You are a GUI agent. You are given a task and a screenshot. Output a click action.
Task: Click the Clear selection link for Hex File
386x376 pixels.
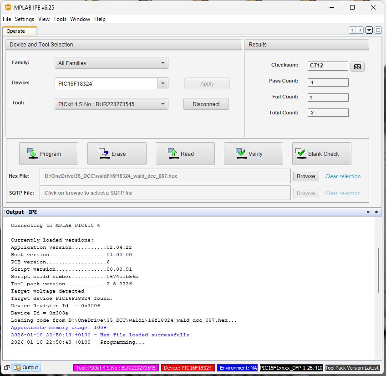pyautogui.click(x=343, y=176)
